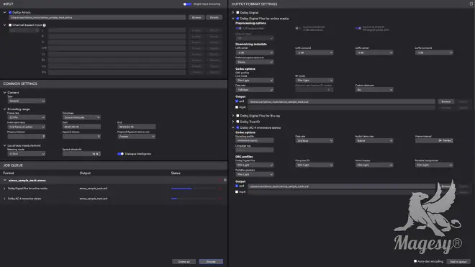Click Delete all in job queue
Image resolution: width=475 pixels, height=267 pixels.
click(x=184, y=261)
